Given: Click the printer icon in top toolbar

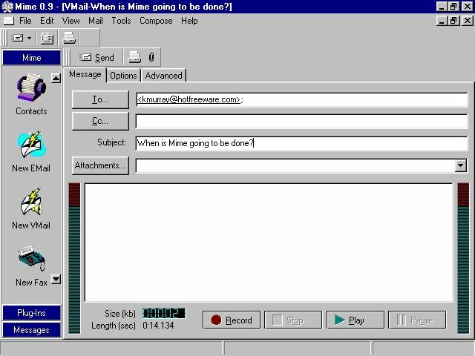Looking at the screenshot, I should 69,38.
